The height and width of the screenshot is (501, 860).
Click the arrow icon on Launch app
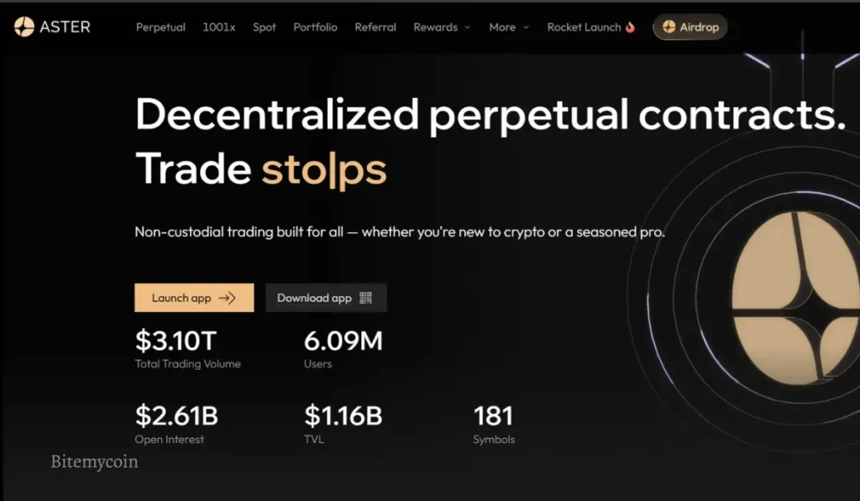pos(226,298)
